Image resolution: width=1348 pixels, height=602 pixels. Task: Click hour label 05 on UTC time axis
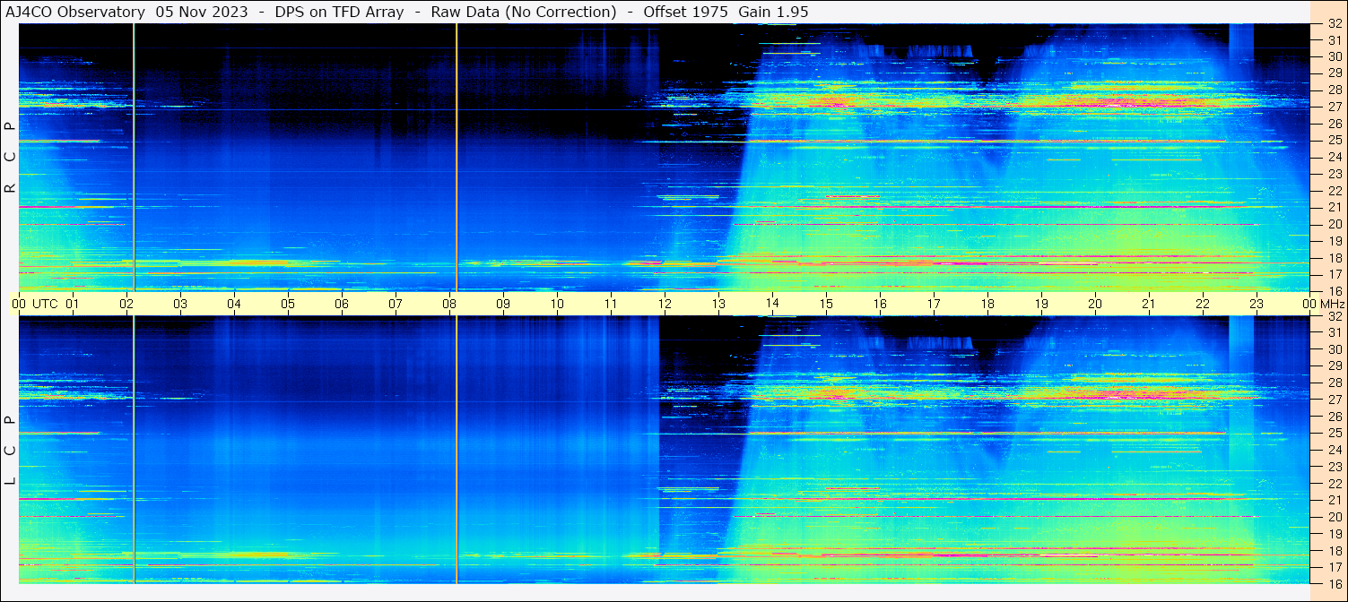(288, 304)
